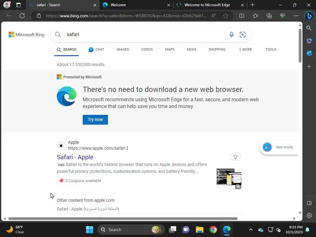The width and height of the screenshot is (316, 237).
Task: Switch to the CHAT tab
Action: tap(96, 50)
